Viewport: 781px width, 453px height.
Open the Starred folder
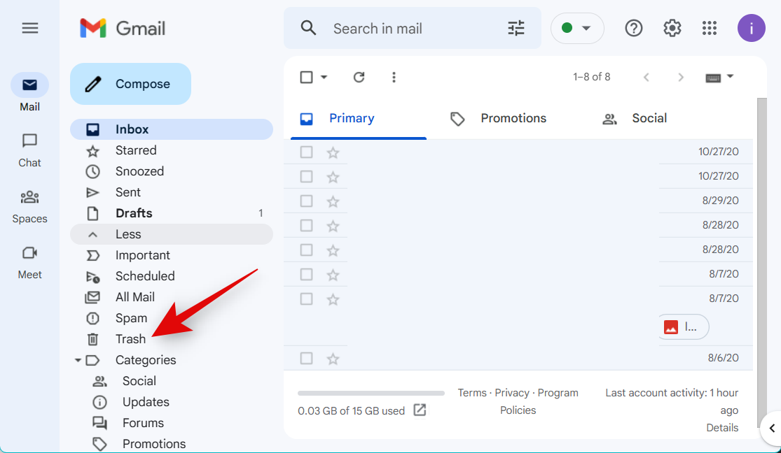pyautogui.click(x=172, y=150)
